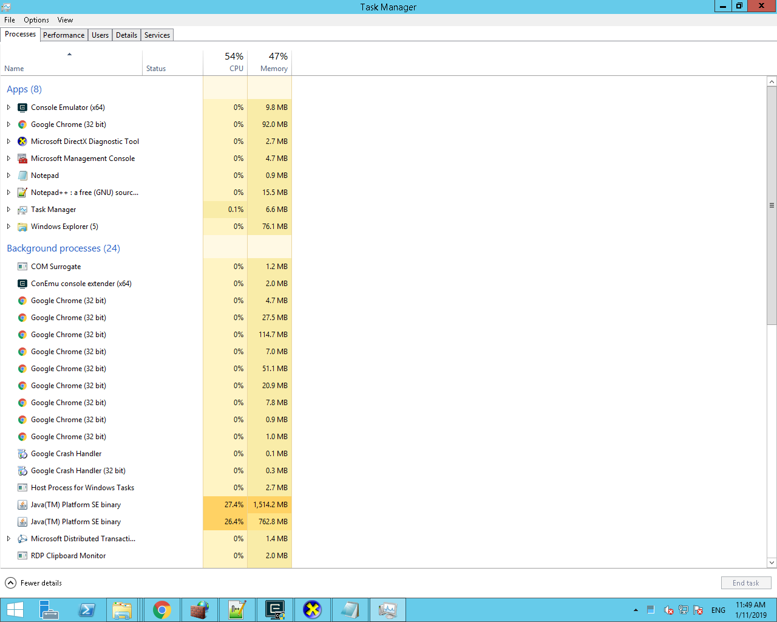Expand the Microsoft Distributed Transaction entry
Viewport: 777px width, 622px height.
[x=8, y=539]
